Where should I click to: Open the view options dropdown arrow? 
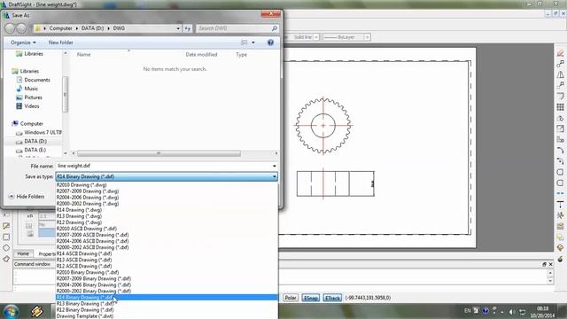pyautogui.click(x=253, y=43)
